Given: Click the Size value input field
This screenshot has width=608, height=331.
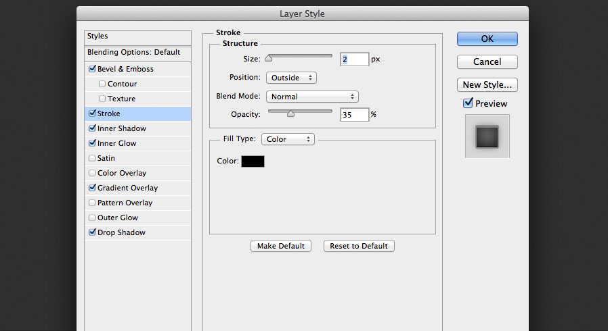Looking at the screenshot, I should [x=354, y=59].
